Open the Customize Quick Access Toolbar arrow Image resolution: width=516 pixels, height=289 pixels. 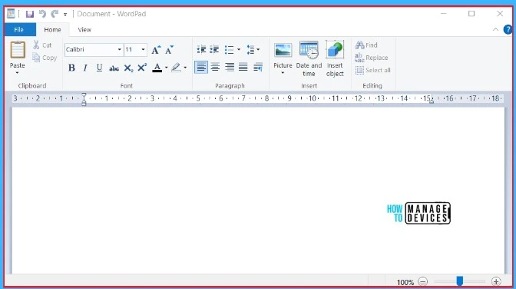pyautogui.click(x=65, y=14)
